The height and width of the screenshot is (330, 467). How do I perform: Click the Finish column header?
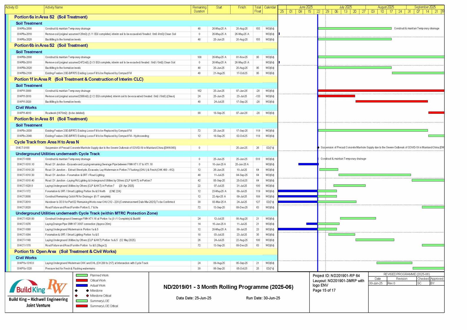[242, 9]
